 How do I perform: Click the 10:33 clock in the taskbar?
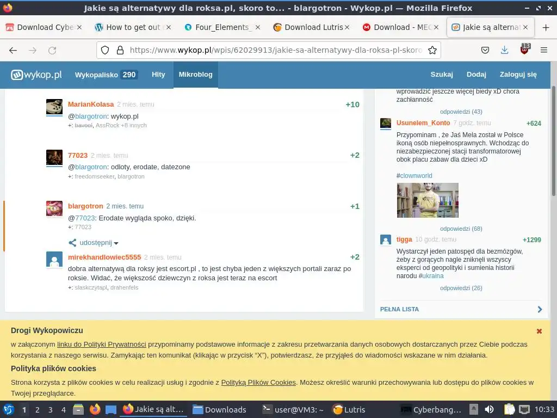[544, 409]
